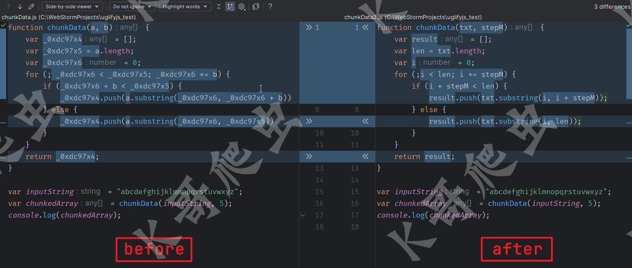Open the Do not ignore dropdown
632x268 pixels.
[133, 7]
